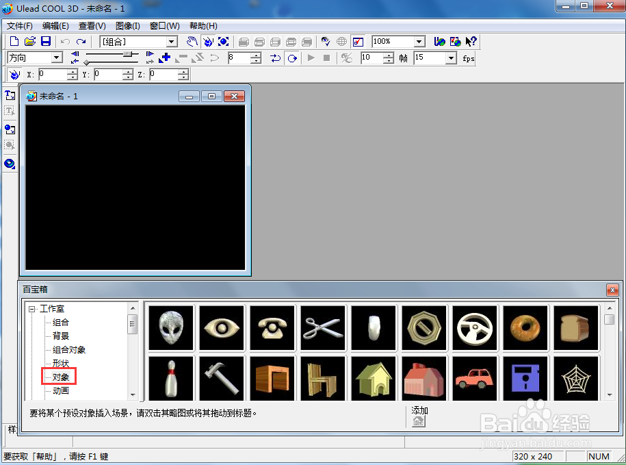Click the current frame number stepper arrows
The height and width of the screenshot is (465, 626).
[255, 58]
